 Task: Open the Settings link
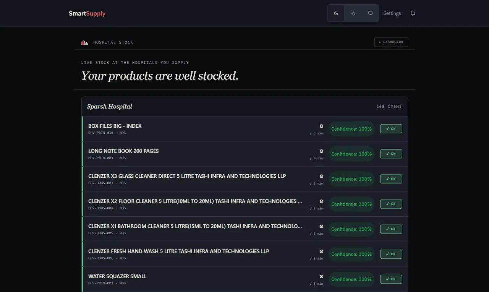tap(392, 13)
